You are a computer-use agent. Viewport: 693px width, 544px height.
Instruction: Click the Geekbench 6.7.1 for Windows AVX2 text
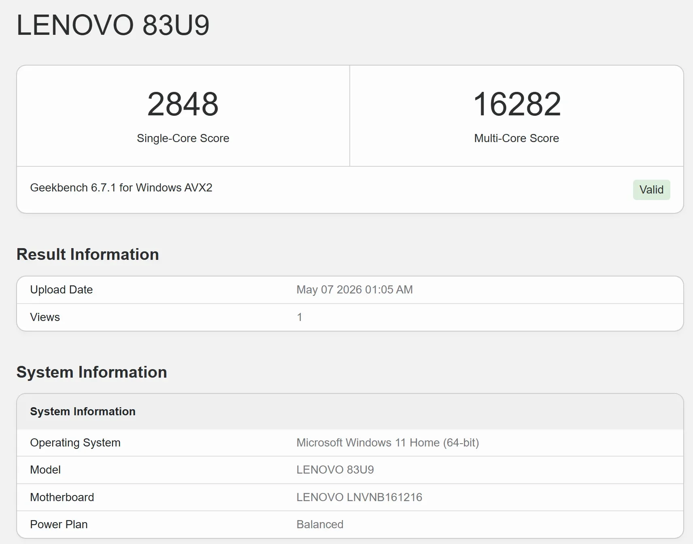tap(121, 188)
